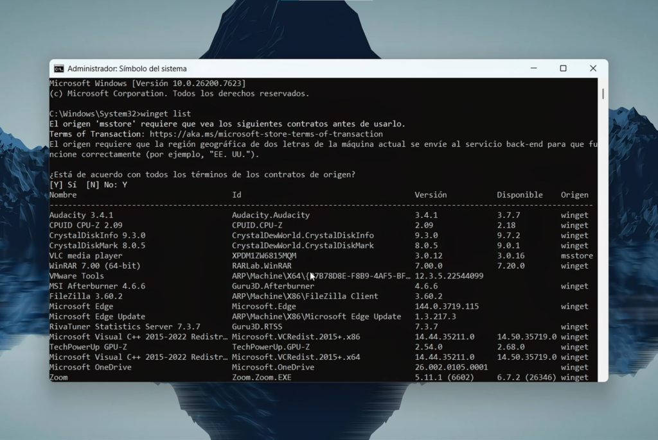This screenshot has height=440, width=658.
Task: Click the 'Nombre' column header
Action: coord(64,194)
